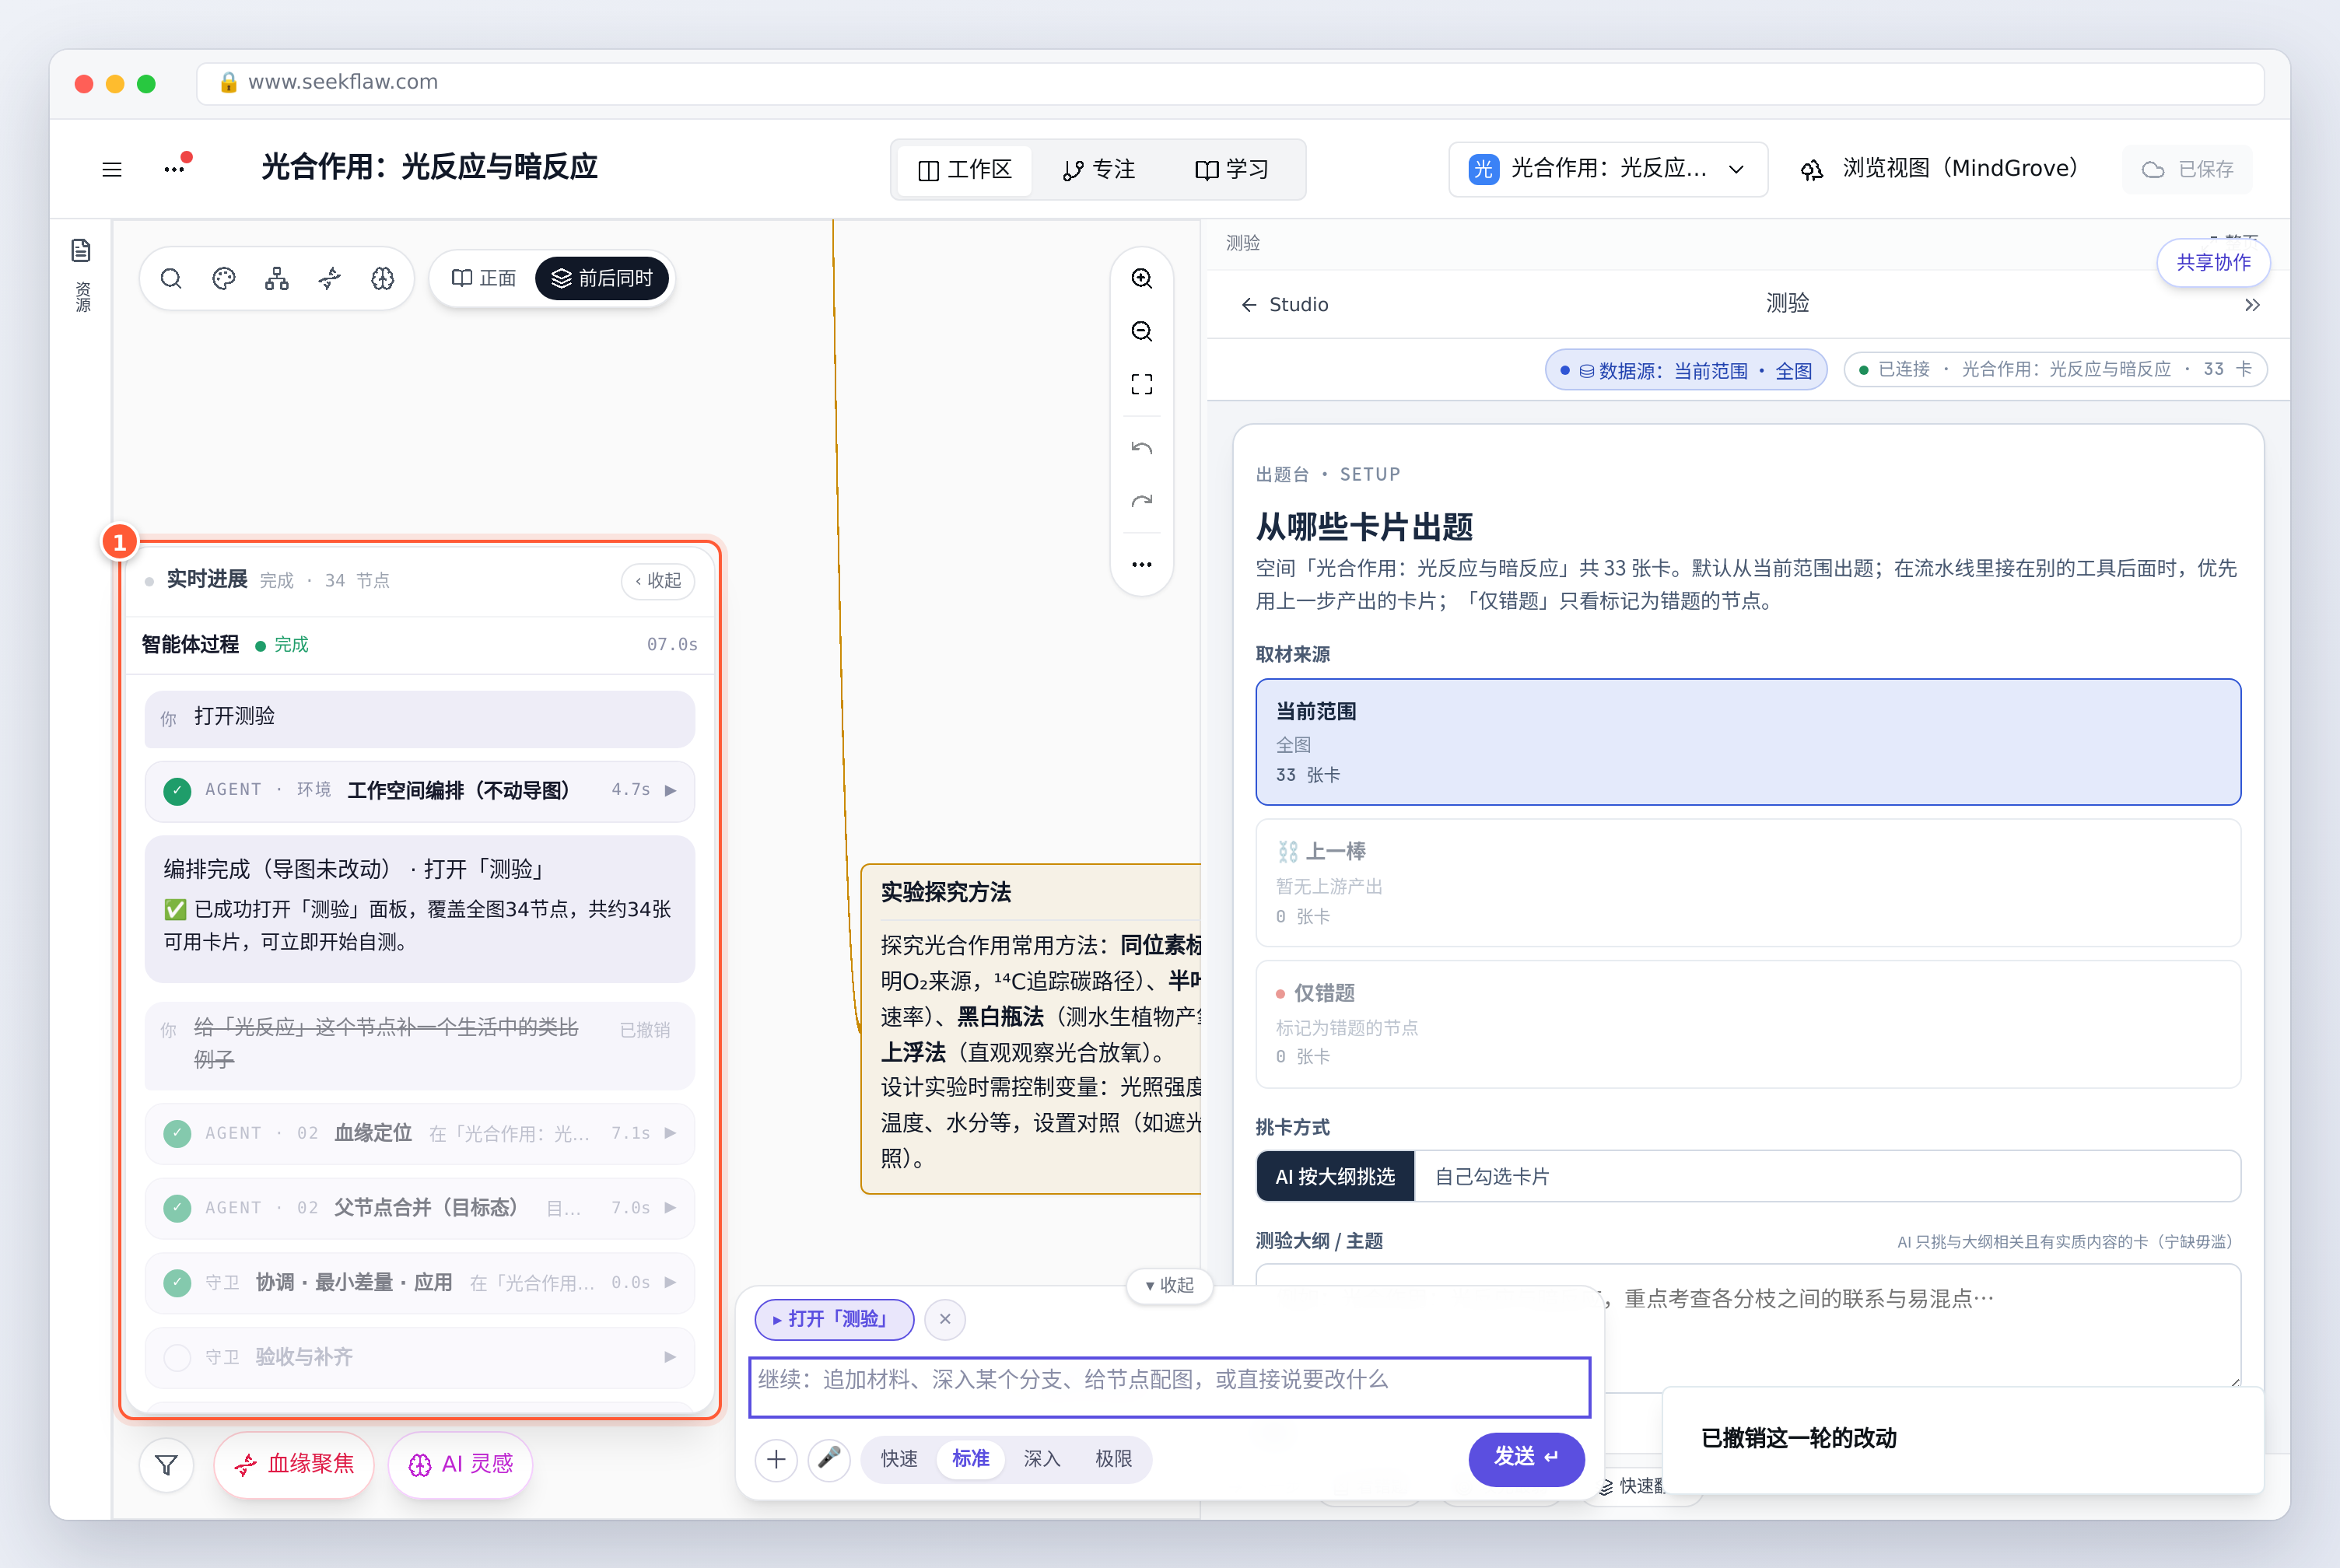This screenshot has height=1568, width=2340.
Task: Select the hierarchy layout tool
Action: coord(277,278)
